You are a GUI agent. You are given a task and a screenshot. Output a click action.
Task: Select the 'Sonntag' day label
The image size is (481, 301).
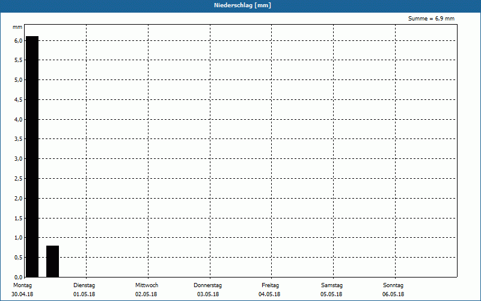[393, 285]
